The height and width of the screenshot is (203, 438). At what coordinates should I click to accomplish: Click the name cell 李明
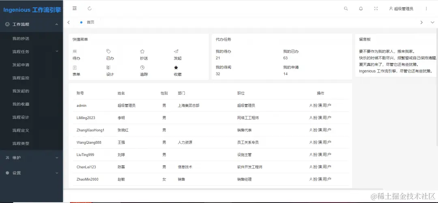click(121, 118)
